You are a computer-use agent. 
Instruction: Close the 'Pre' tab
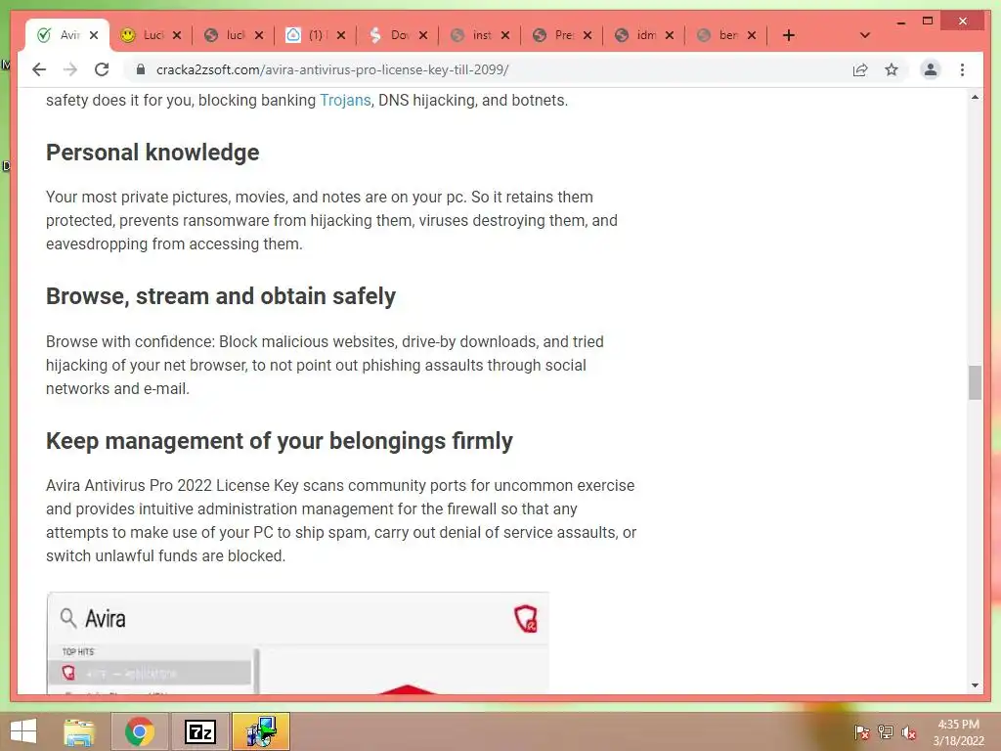[588, 35]
